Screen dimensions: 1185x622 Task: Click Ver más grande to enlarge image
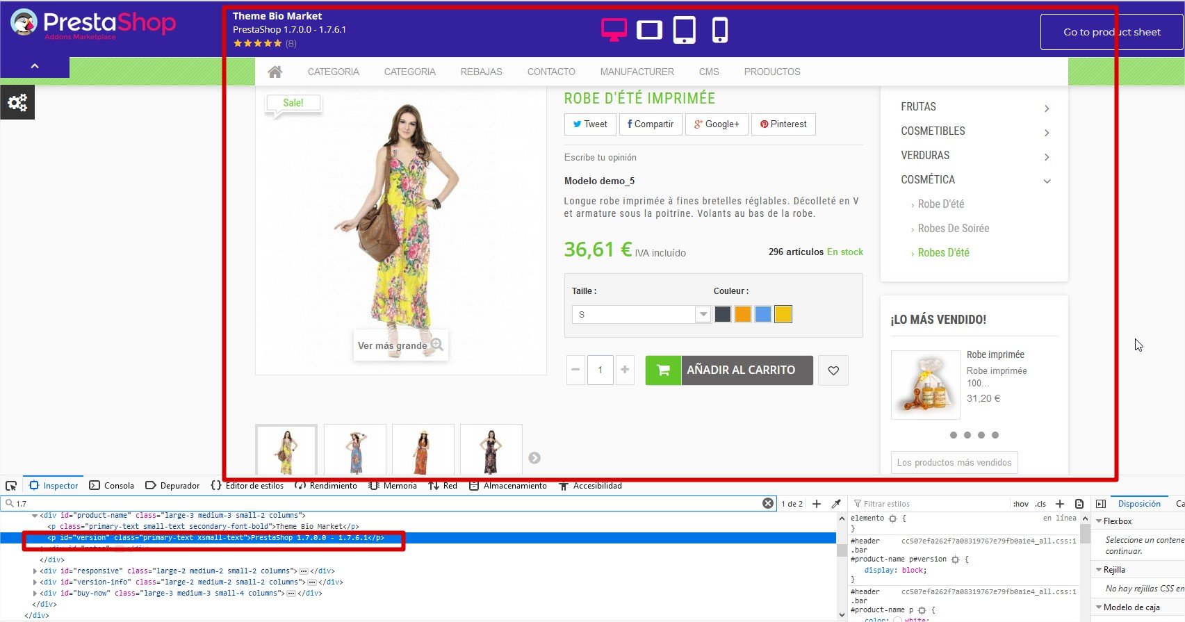pos(400,345)
